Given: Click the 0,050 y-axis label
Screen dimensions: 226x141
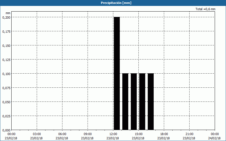Looking at the screenshot, I should click(6, 102).
